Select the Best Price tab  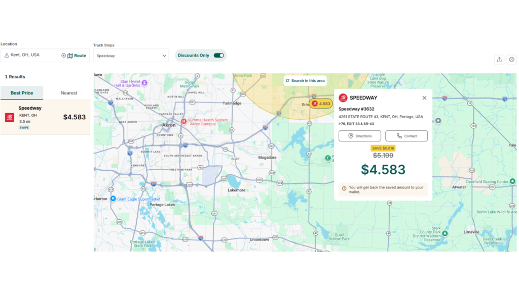[21, 93]
